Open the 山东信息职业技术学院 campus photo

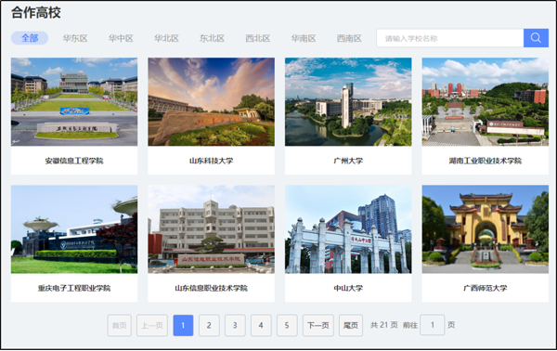pyautogui.click(x=212, y=229)
